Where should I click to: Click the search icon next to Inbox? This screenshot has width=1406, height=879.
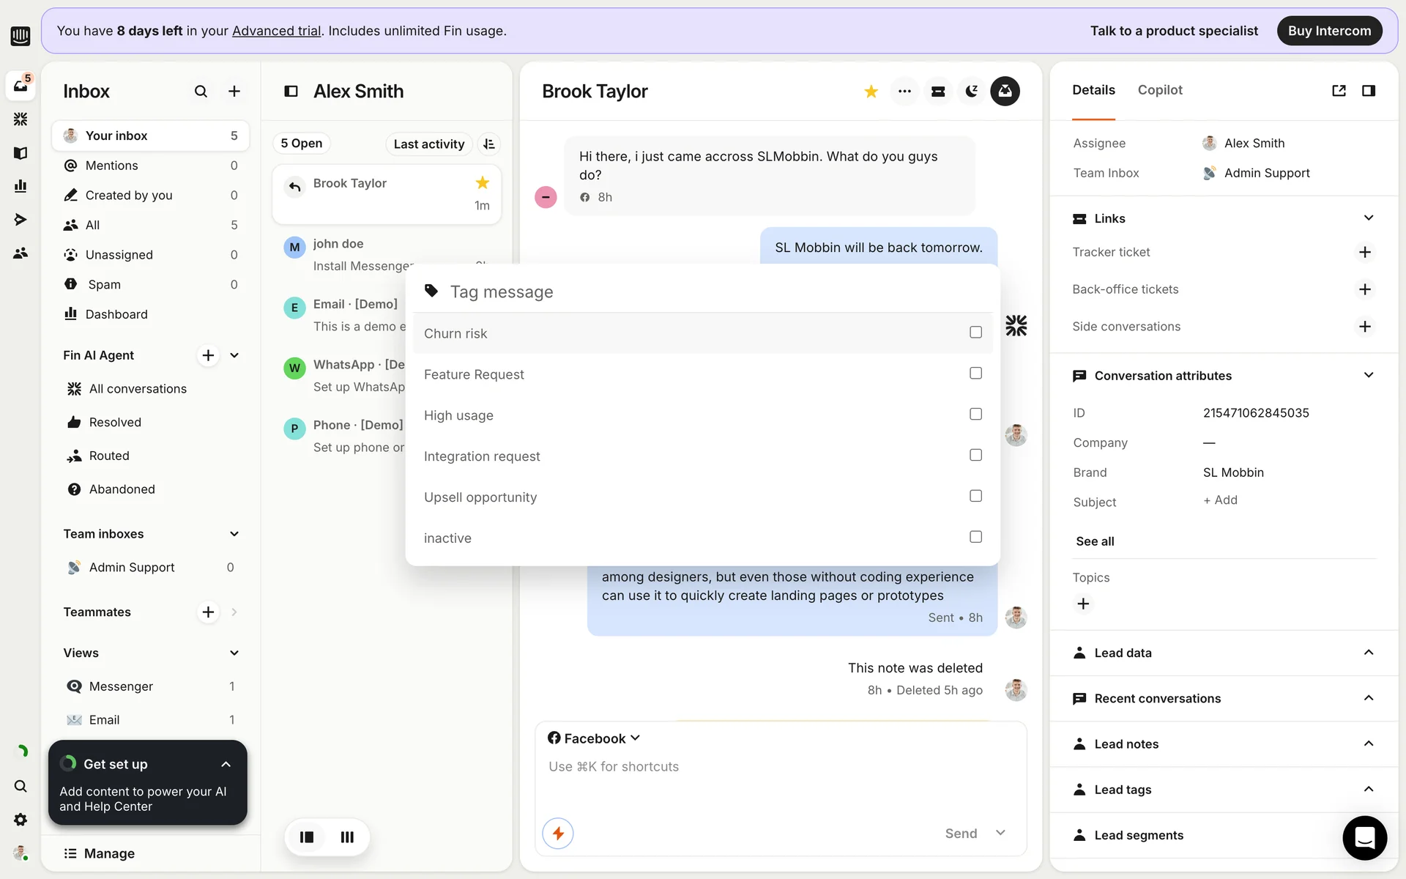(201, 92)
